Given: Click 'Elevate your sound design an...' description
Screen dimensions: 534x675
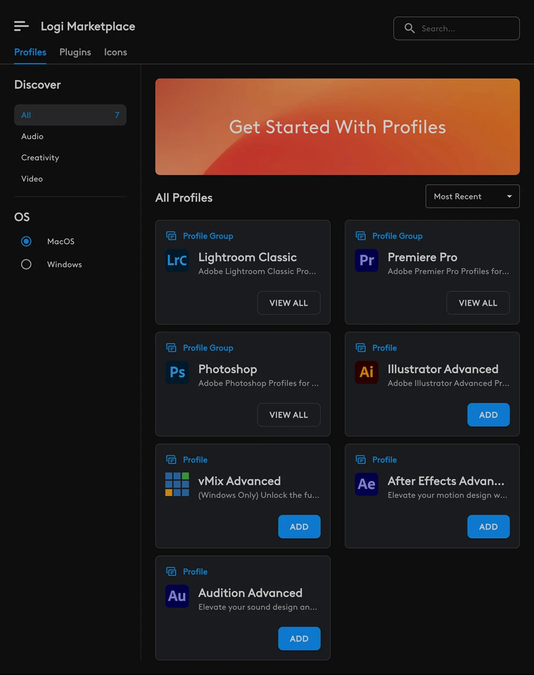Looking at the screenshot, I should coord(258,607).
